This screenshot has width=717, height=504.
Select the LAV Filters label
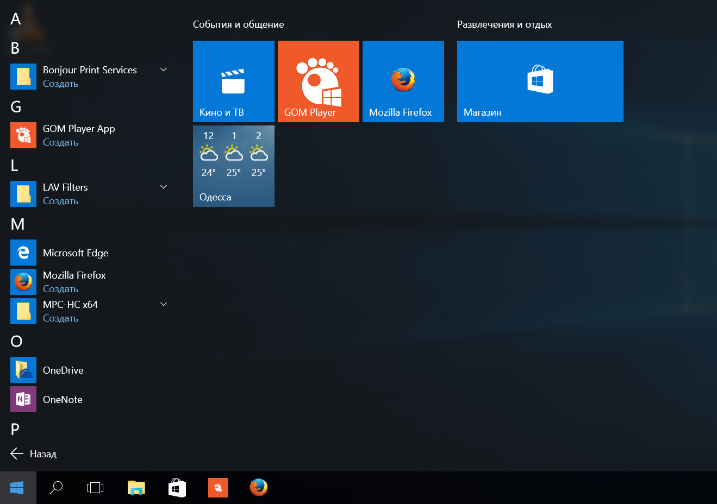click(x=65, y=187)
